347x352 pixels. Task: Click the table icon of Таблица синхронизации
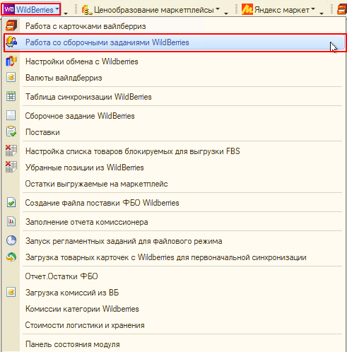(x=11, y=96)
